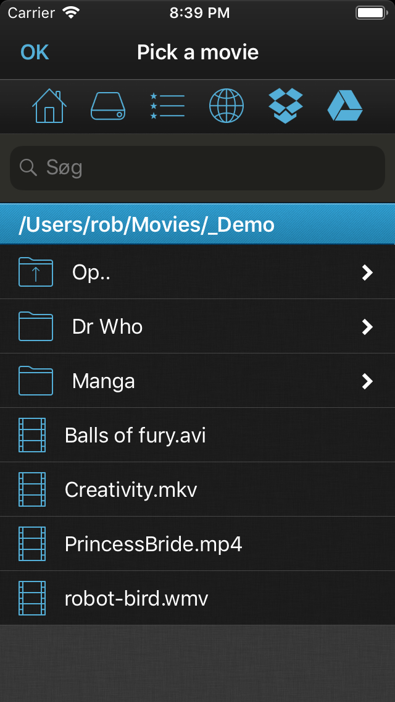Tap the Dr Who folder icon

point(36,326)
